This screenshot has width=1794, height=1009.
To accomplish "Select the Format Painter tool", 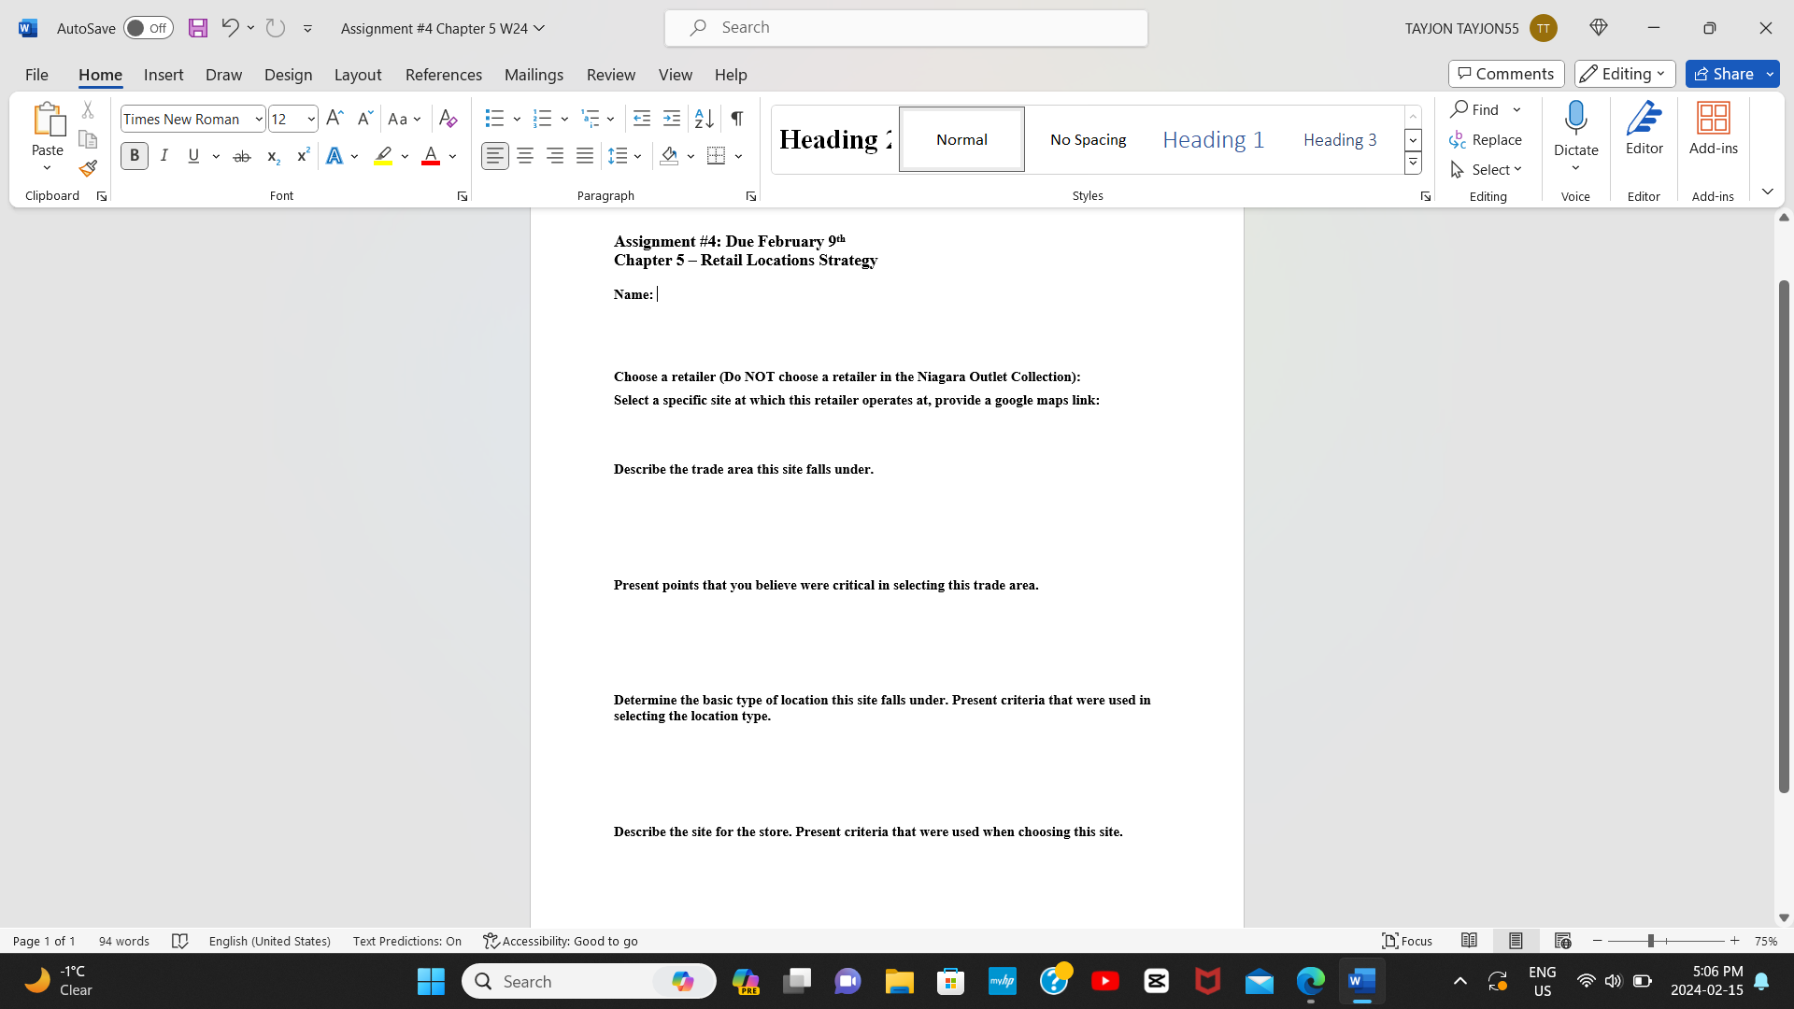I will coord(87,168).
